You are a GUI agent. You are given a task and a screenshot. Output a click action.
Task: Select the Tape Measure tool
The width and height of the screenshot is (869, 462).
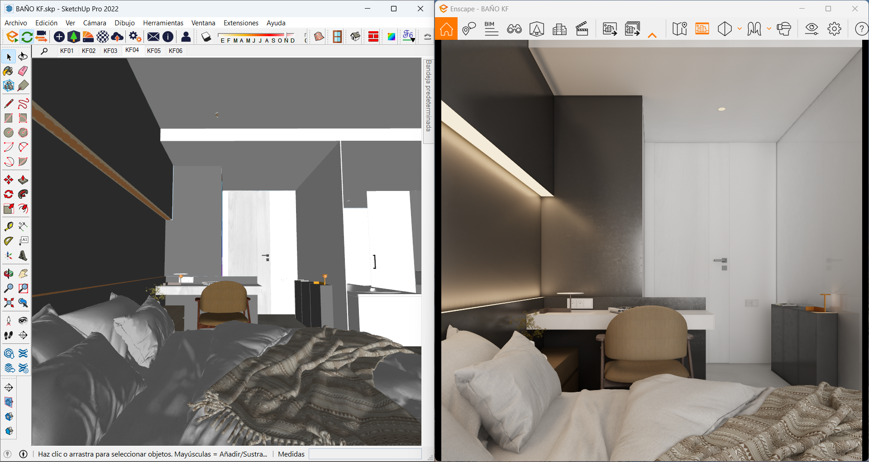pyautogui.click(x=9, y=226)
